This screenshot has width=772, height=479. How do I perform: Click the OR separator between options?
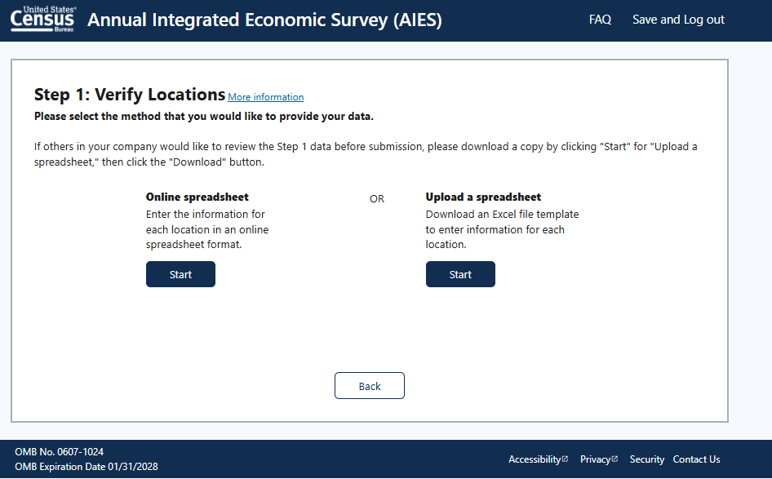pos(377,198)
